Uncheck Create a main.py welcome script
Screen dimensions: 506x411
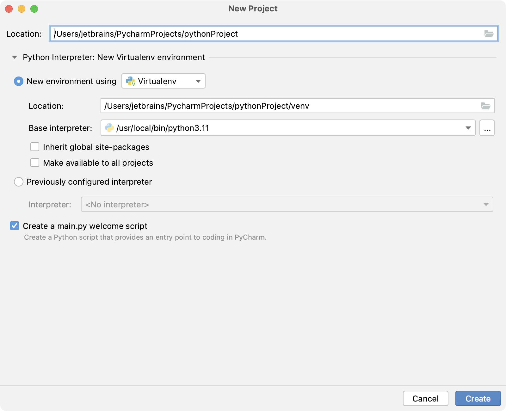15,226
